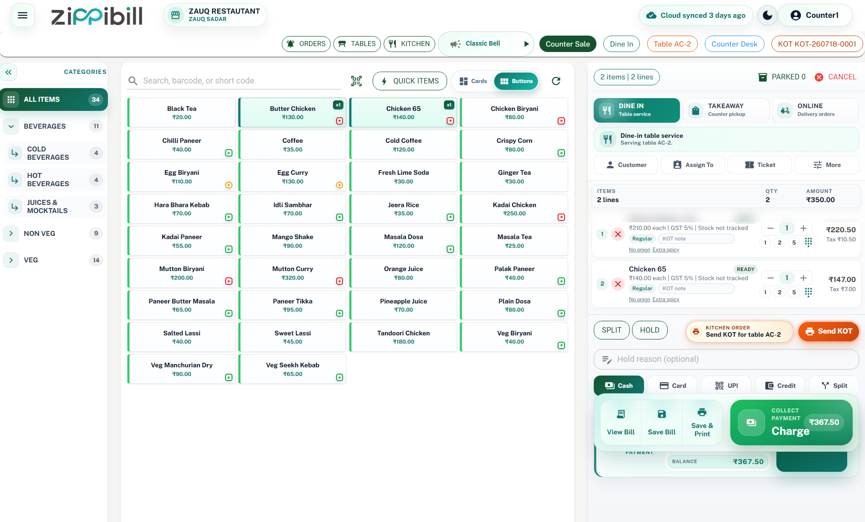Open COLD BEVERAGES subcategory
The width and height of the screenshot is (865, 522).
55,153
